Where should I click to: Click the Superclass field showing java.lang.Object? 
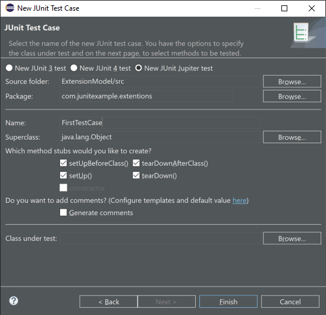[x=160, y=137]
